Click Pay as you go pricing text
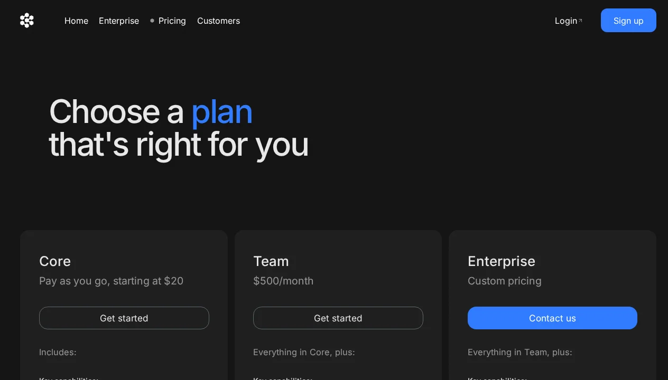 pos(111,281)
